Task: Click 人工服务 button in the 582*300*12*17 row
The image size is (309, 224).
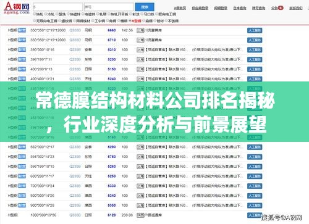Action: 255,147
